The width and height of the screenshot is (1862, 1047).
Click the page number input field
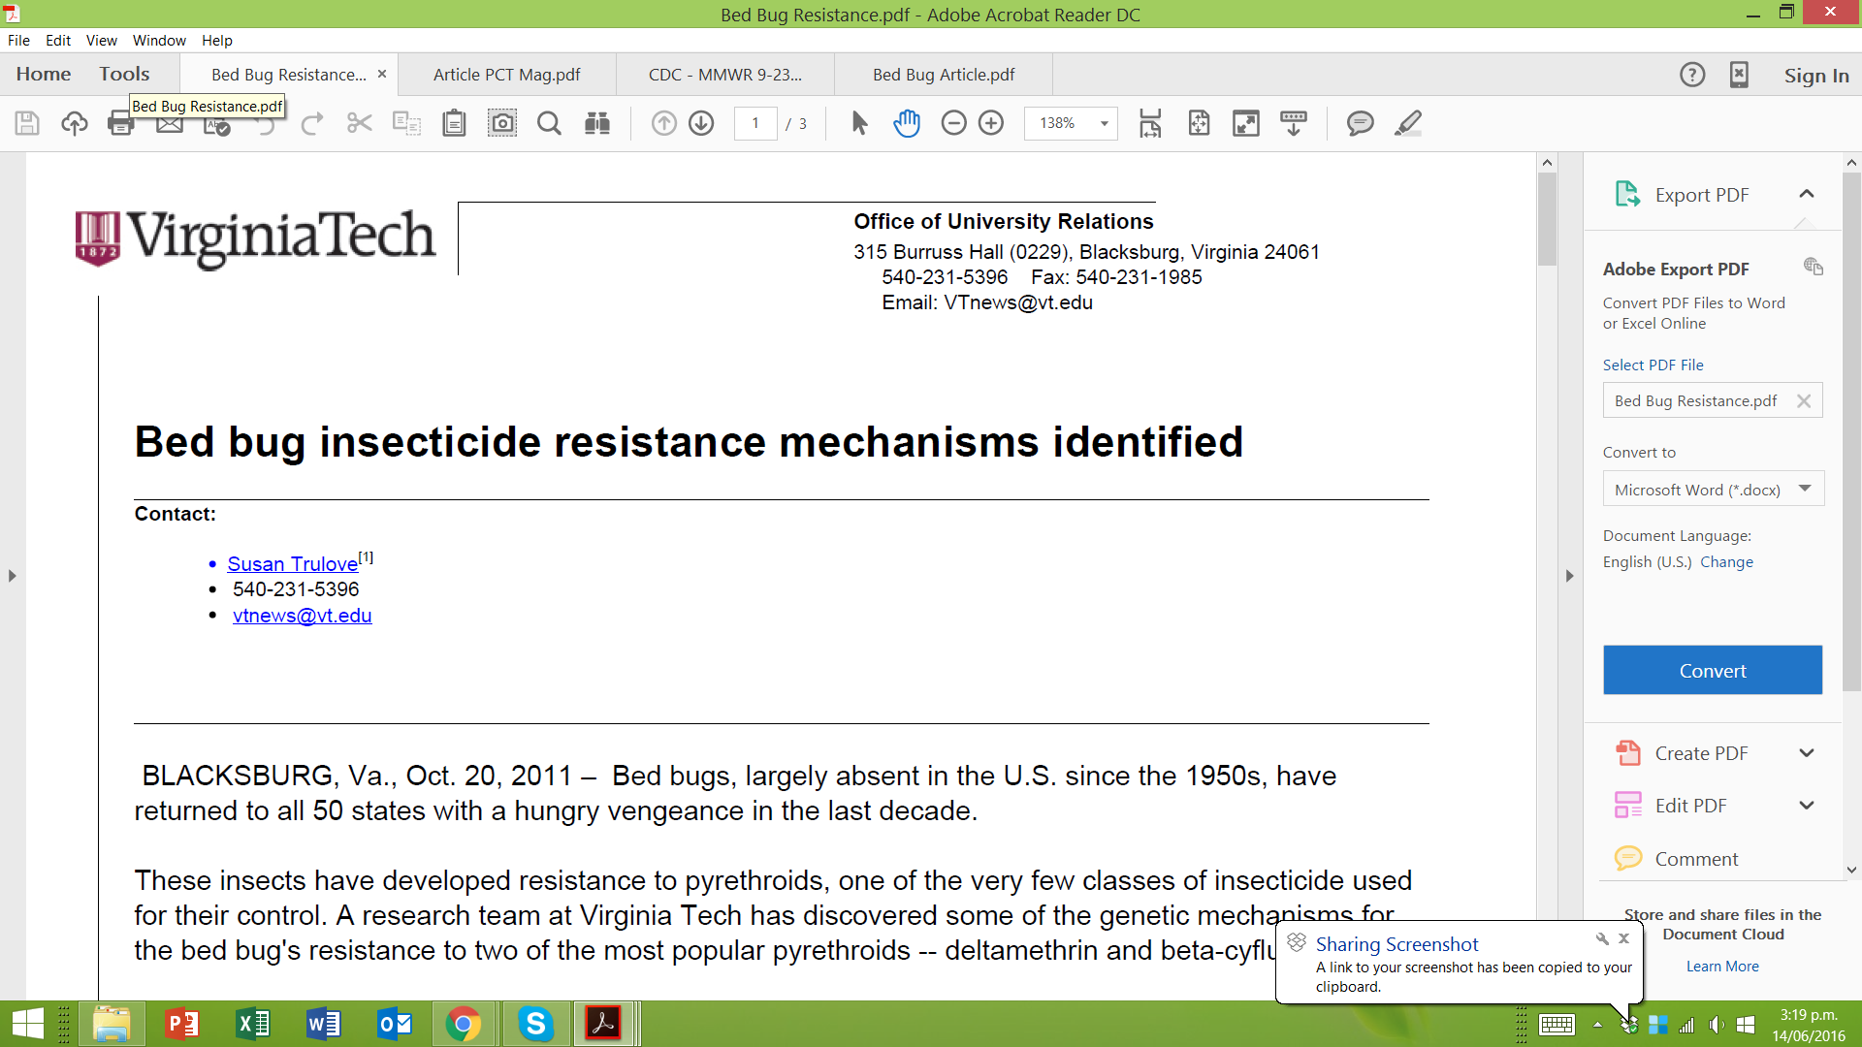(754, 123)
